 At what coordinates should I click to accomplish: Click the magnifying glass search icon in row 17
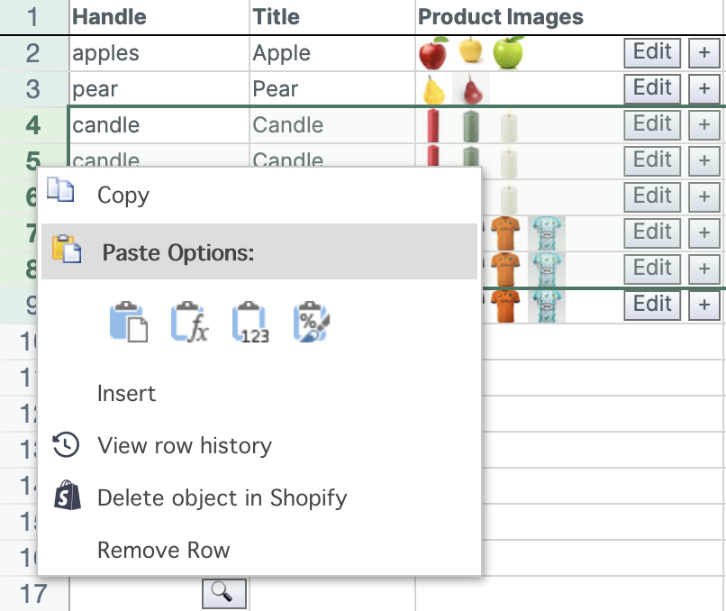[x=223, y=593]
